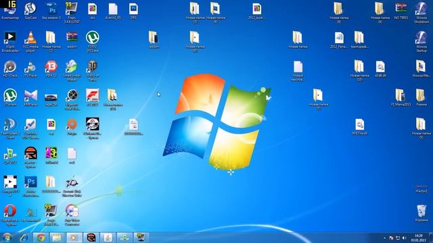
Task: Select the orange Origin shortcut
Action: coord(72,127)
